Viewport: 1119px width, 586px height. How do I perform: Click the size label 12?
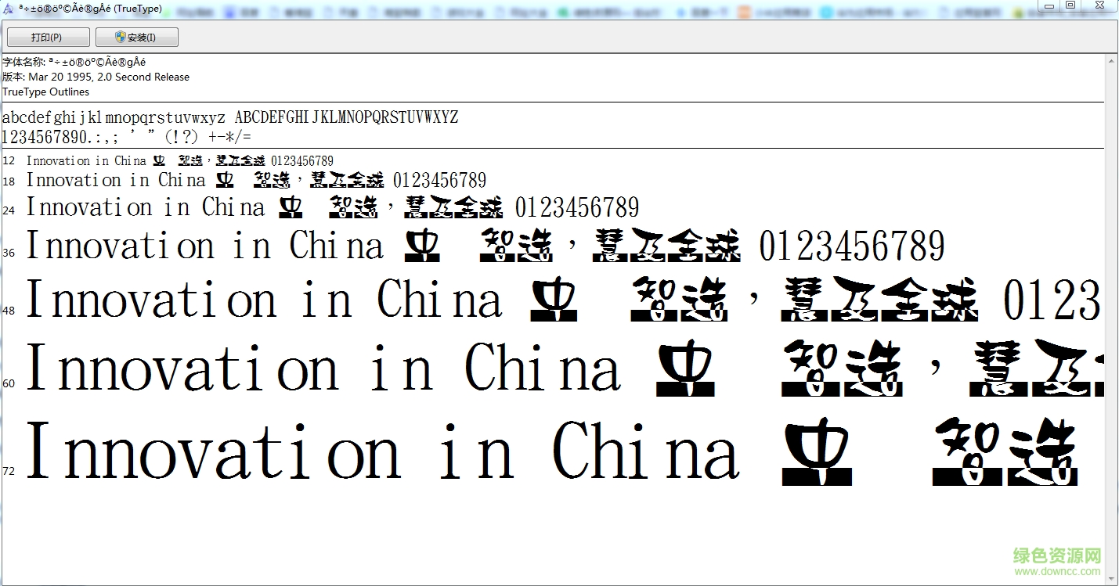(9, 161)
